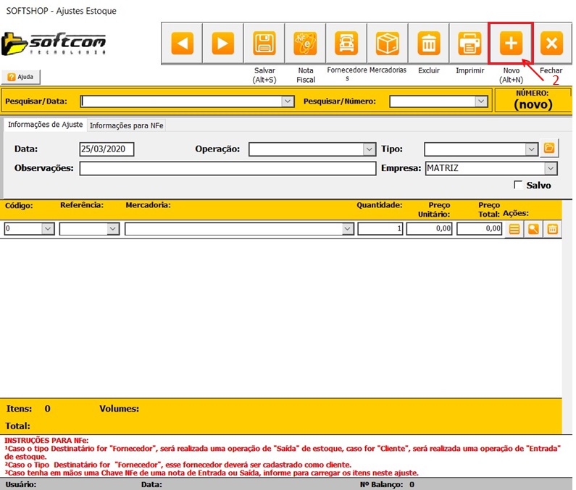Open the Empresa MATRIZ dropdown
The image size is (576, 490).
coord(551,168)
